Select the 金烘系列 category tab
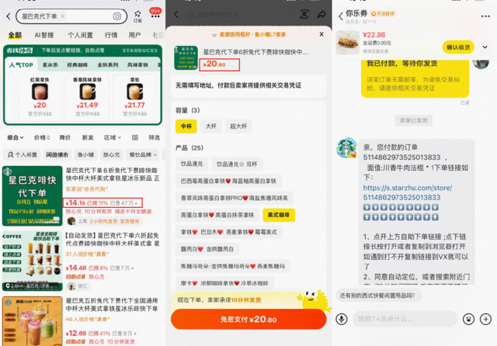This screenshot has width=497, height=346. pyautogui.click(x=108, y=65)
